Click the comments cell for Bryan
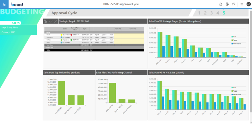The image size is (252, 124). point(133,35)
